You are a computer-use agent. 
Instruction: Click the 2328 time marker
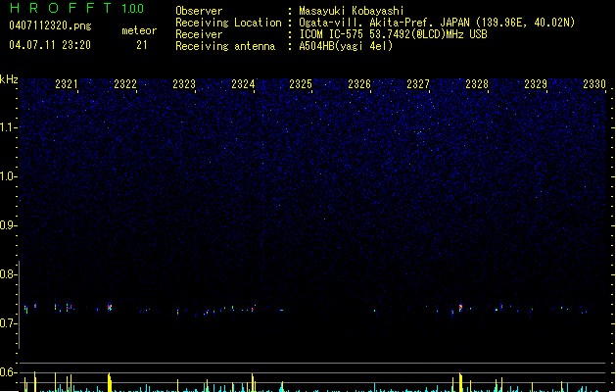click(x=477, y=84)
